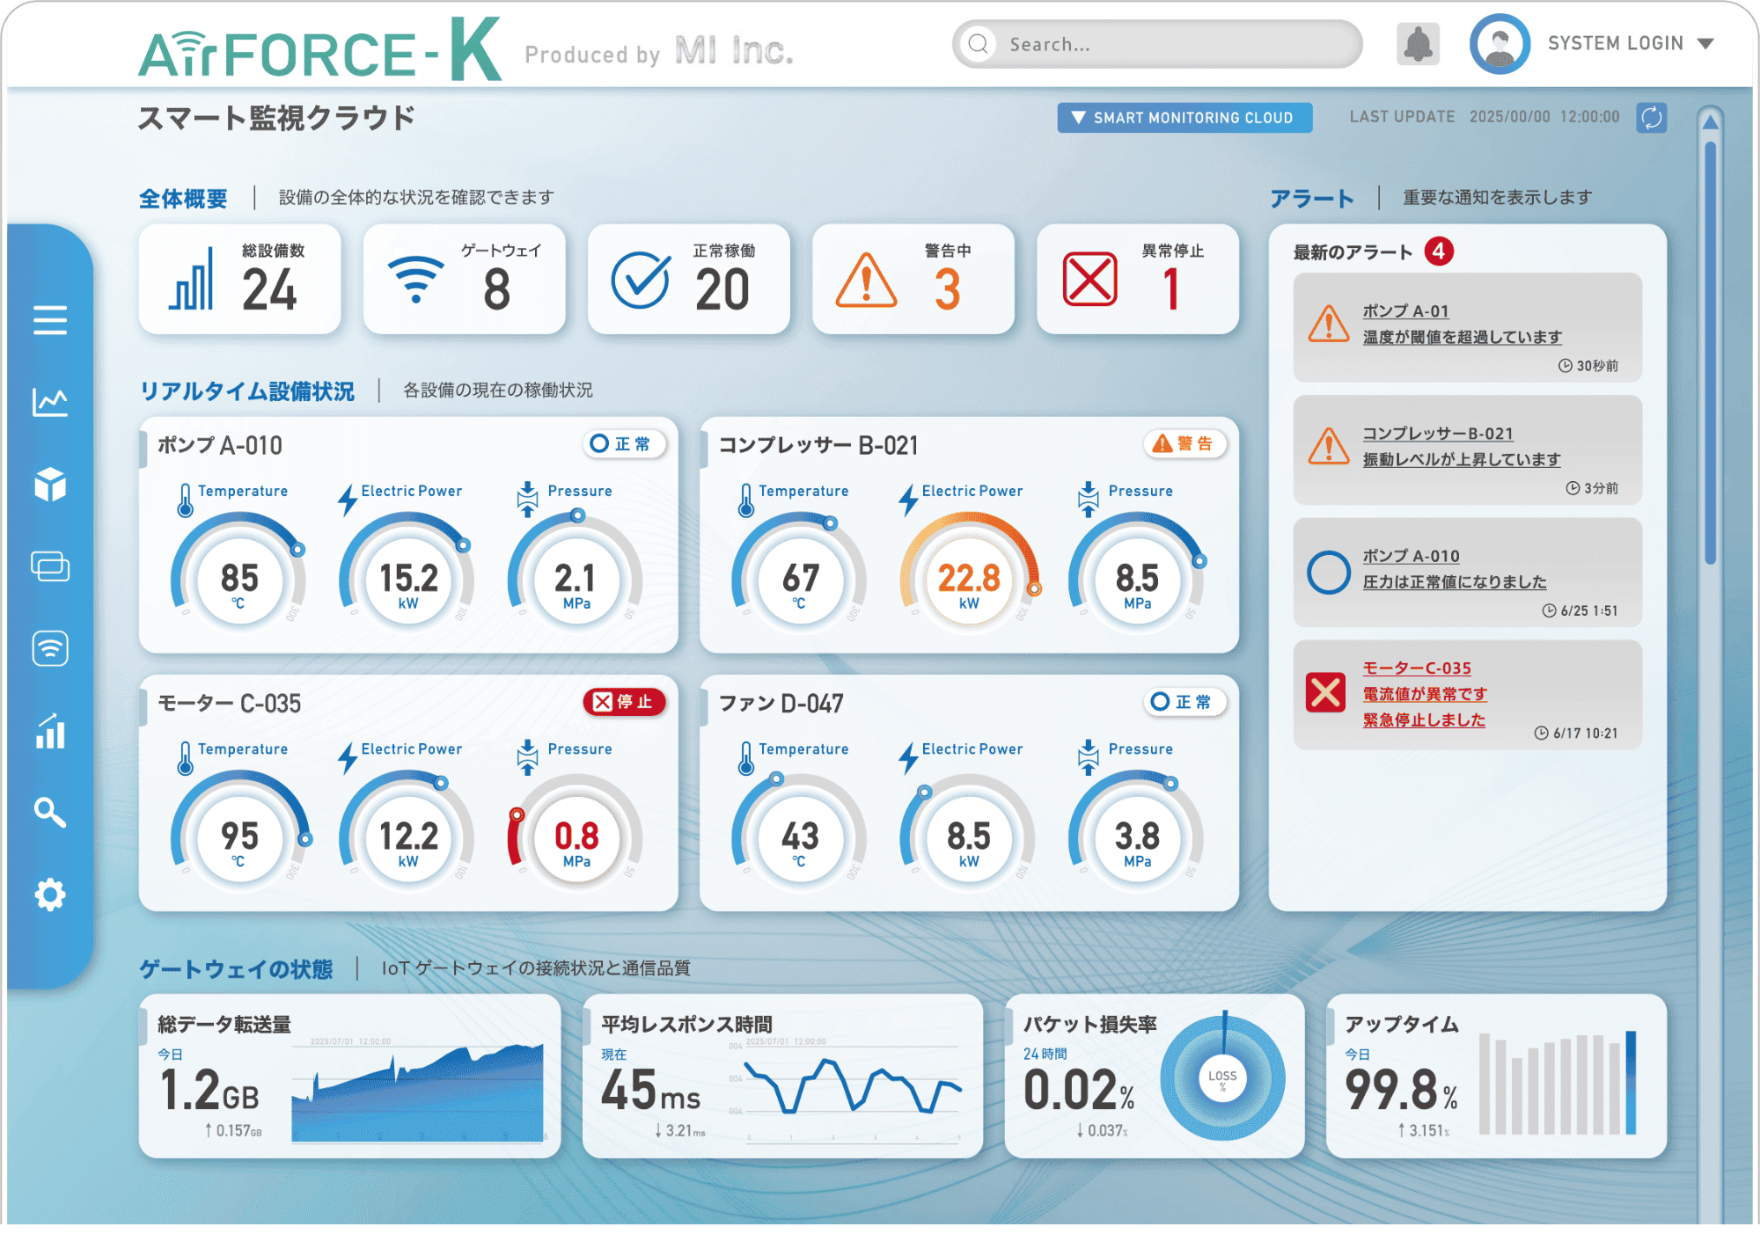
Task: Click the magnifier icon in sidebar
Action: 50,813
